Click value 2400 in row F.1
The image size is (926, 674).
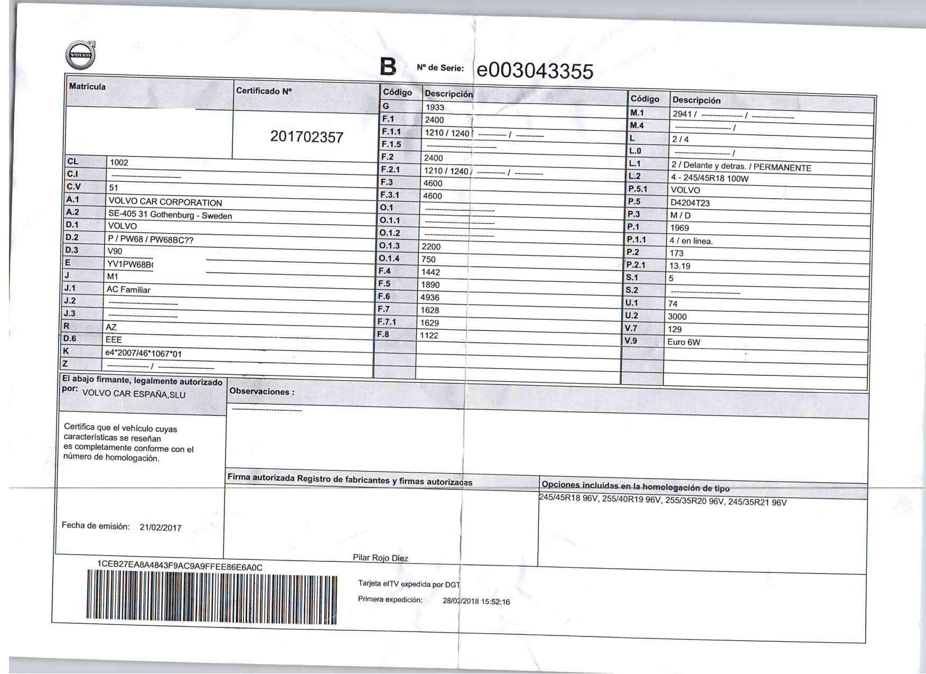[x=434, y=120]
